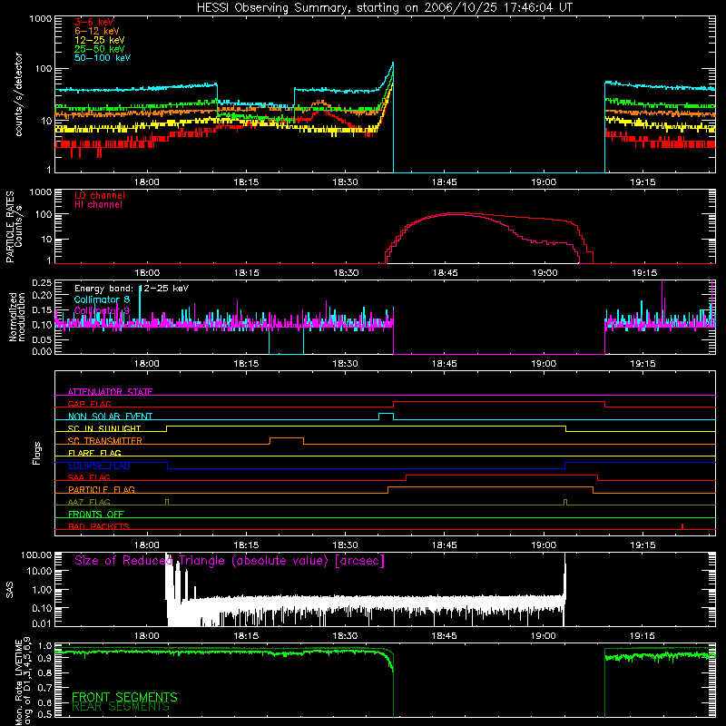Select the A4Z FLAG label
This screenshot has width=726, height=726.
point(89,502)
